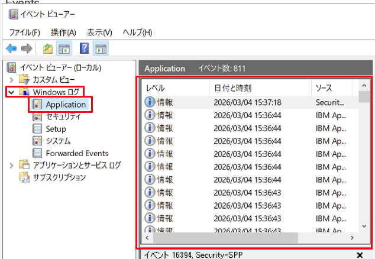
Task: Open the ファイル(F) menu
Action: (24, 33)
